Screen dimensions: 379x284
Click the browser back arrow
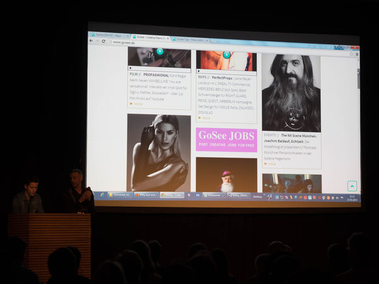tap(91, 41)
